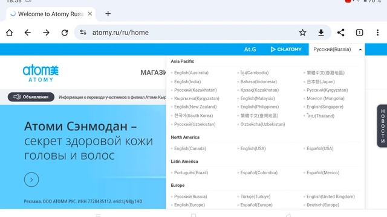Go back with the left arrow
This screenshot has height=217, width=387.
[28, 33]
